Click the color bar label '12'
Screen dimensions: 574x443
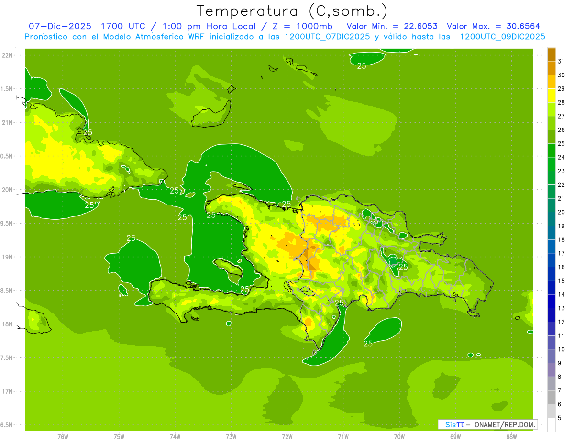[x=561, y=322]
